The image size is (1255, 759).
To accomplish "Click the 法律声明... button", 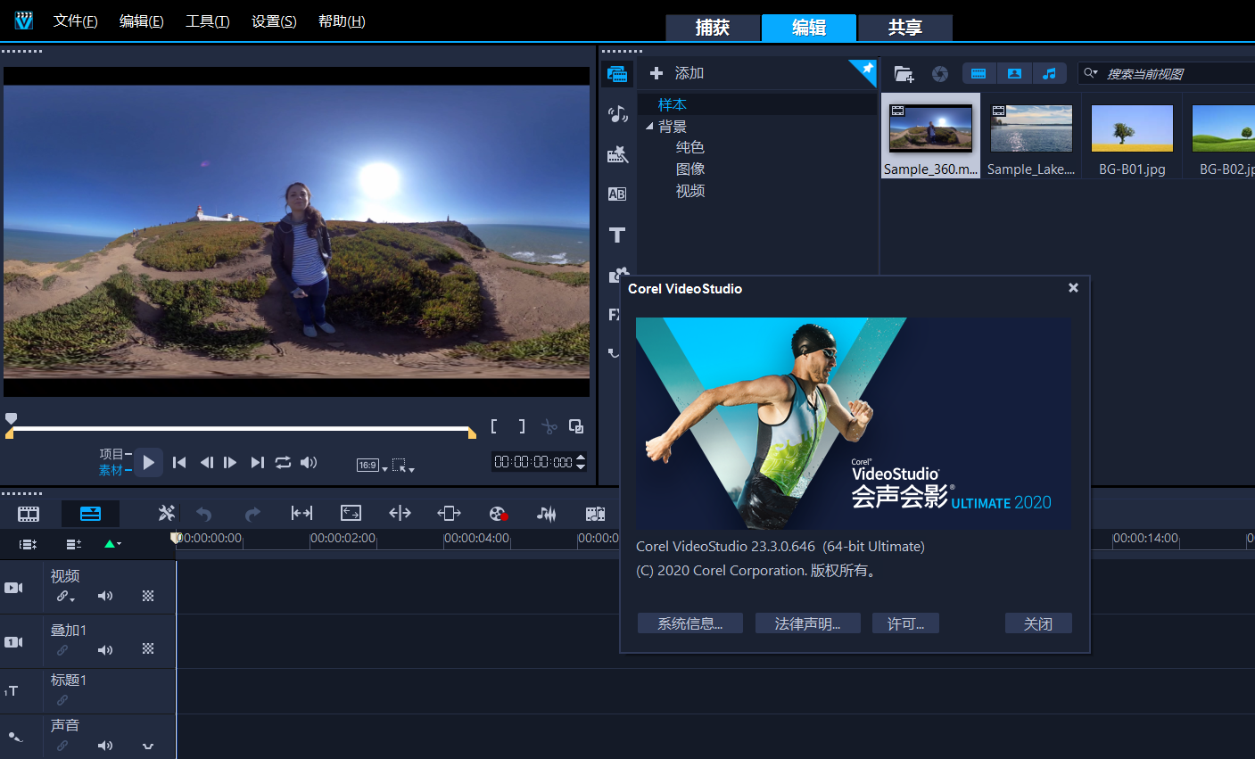I will click(x=808, y=623).
